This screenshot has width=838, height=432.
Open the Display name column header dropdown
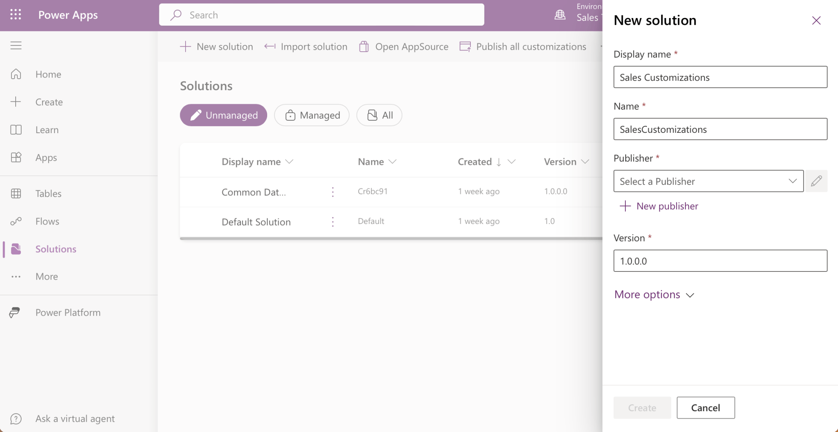(257, 162)
